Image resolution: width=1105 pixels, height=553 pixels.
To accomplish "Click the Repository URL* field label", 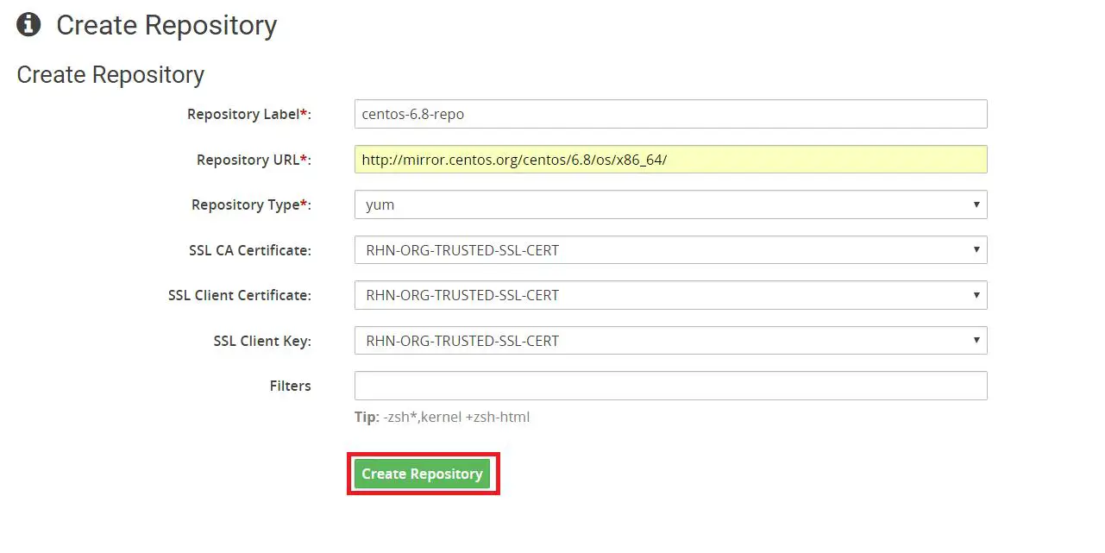I will pyautogui.click(x=254, y=160).
